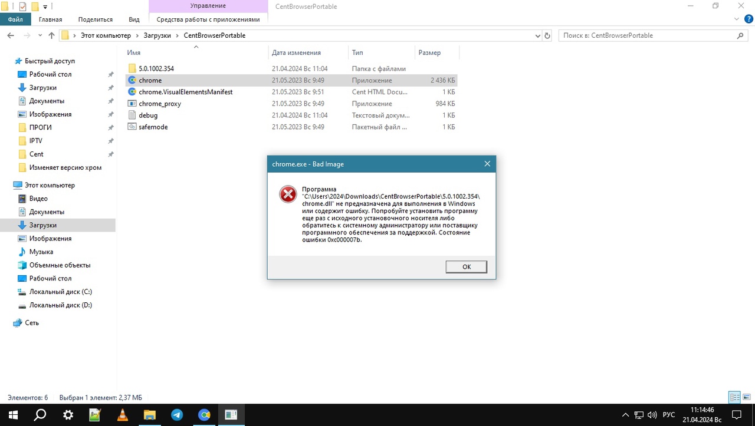Viewport: 755px width, 426px height.
Task: Open the IPTV folder in sidebar
Action: coord(35,141)
